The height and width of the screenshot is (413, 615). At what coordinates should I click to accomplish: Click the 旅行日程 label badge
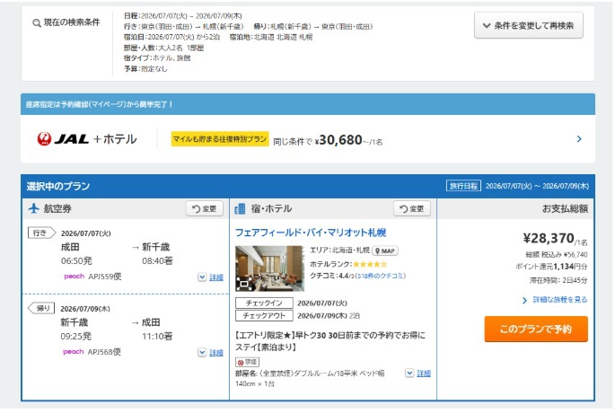pos(463,186)
